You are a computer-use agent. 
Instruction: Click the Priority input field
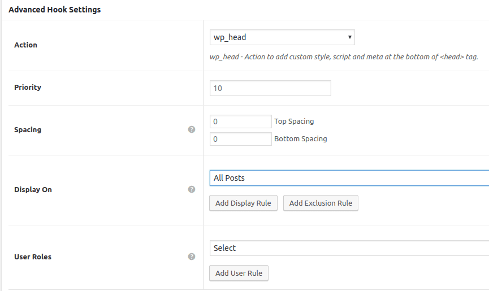point(270,88)
